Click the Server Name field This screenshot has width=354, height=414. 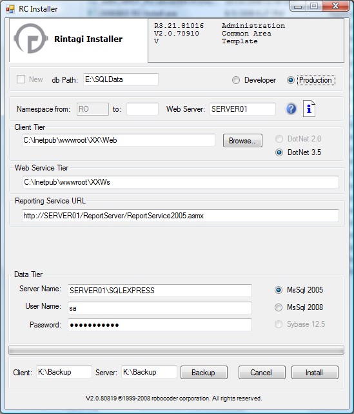click(x=160, y=291)
